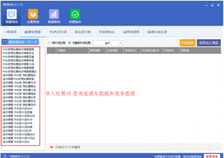224x158 pixels.
Task: Click the orange speech bubble status icon
Action: [52, 147]
